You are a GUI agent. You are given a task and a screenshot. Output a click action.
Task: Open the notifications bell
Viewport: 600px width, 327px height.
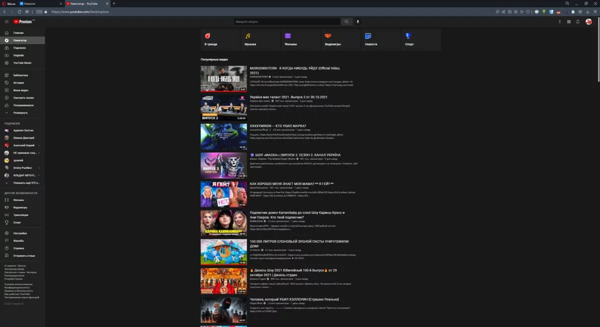(x=578, y=21)
